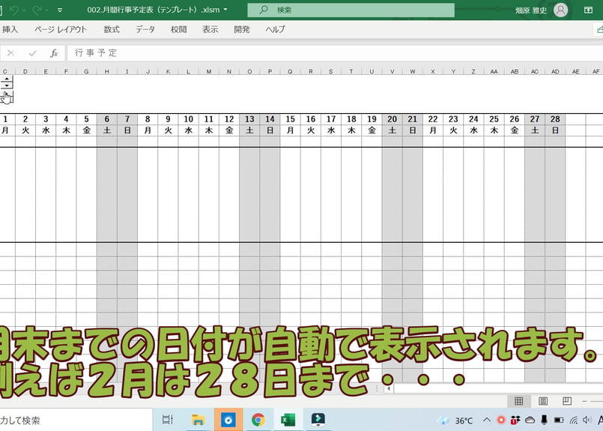
Task: Open the 数式 tab
Action: [x=112, y=30]
